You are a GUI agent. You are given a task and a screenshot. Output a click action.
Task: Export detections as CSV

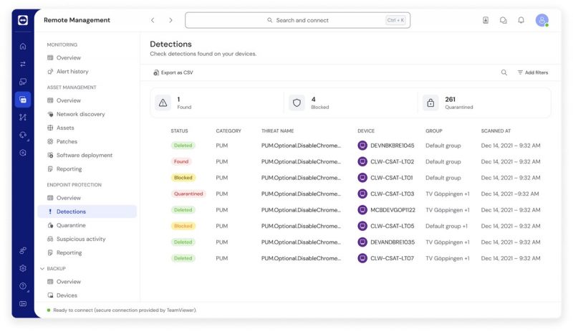point(173,72)
